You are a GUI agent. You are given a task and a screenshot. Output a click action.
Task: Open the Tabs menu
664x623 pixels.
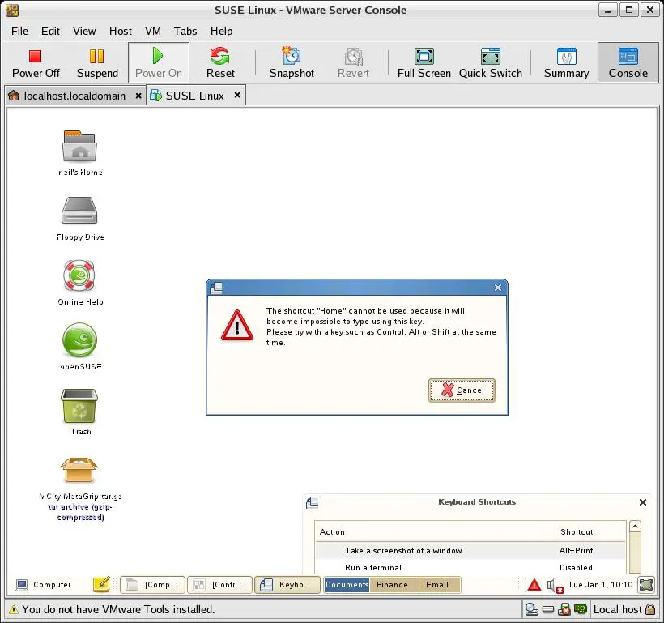click(x=185, y=31)
